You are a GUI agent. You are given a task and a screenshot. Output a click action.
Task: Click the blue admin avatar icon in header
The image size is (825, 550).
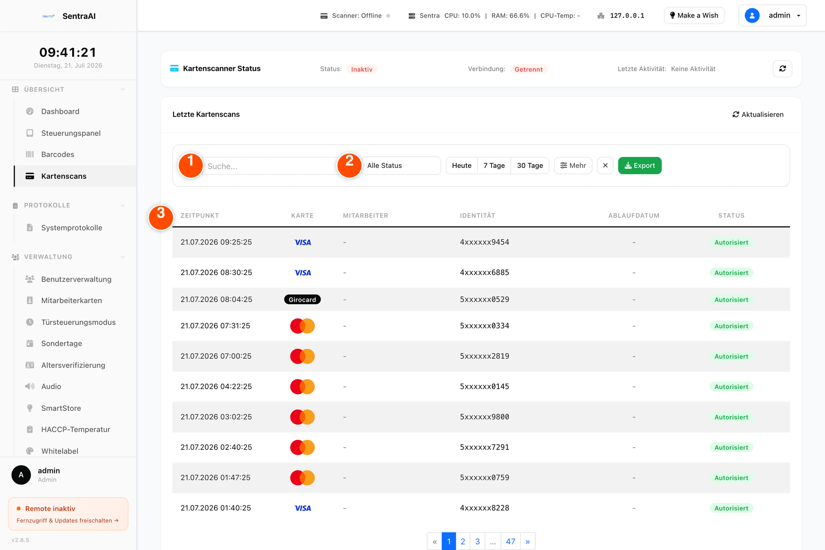752,15
